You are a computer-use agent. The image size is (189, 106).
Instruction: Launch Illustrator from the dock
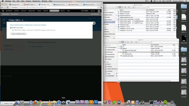pos(91,102)
